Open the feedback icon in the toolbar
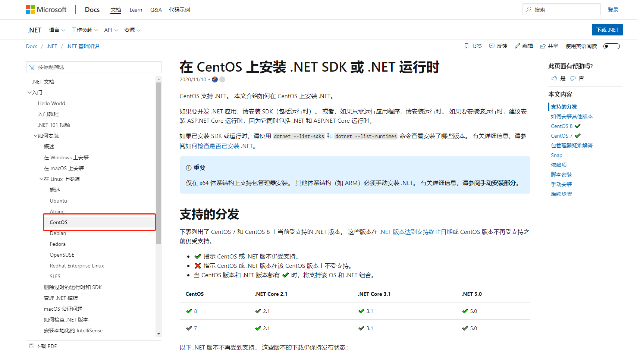637x351 pixels. click(491, 46)
